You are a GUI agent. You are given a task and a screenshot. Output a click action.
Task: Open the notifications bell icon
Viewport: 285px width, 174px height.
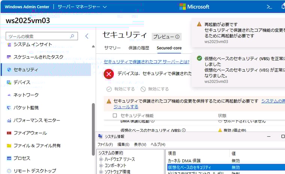283,7
